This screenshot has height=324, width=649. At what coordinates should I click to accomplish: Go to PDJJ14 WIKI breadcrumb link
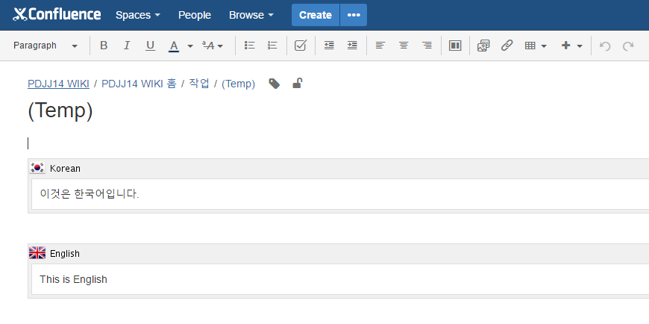point(58,84)
